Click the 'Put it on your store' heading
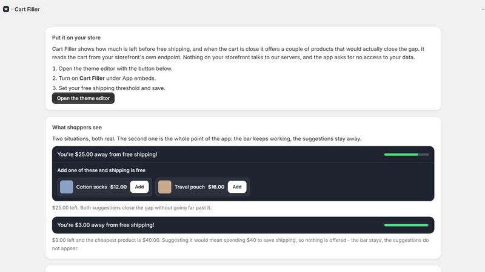This screenshot has height=272, width=485. [76, 37]
